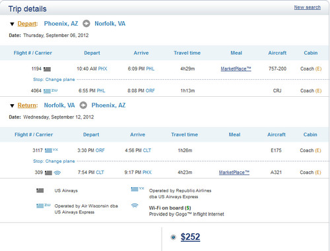Click travel time 1h13m
The width and height of the screenshot is (330, 251).
click(x=187, y=91)
